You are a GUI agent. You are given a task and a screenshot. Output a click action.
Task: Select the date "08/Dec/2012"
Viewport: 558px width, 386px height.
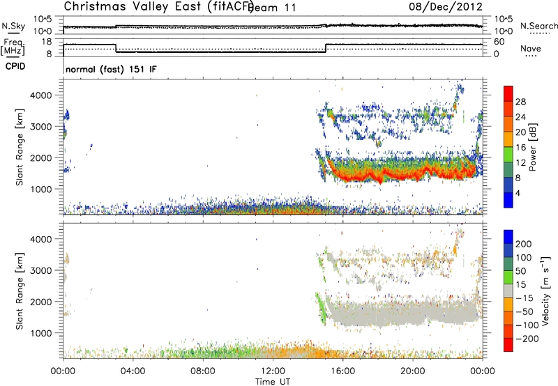coord(445,7)
